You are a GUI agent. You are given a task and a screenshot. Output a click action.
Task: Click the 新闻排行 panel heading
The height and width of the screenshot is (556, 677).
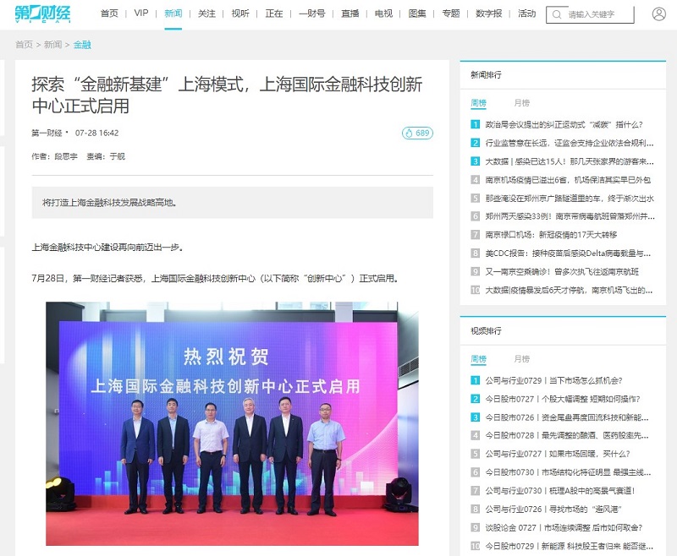(x=486, y=75)
